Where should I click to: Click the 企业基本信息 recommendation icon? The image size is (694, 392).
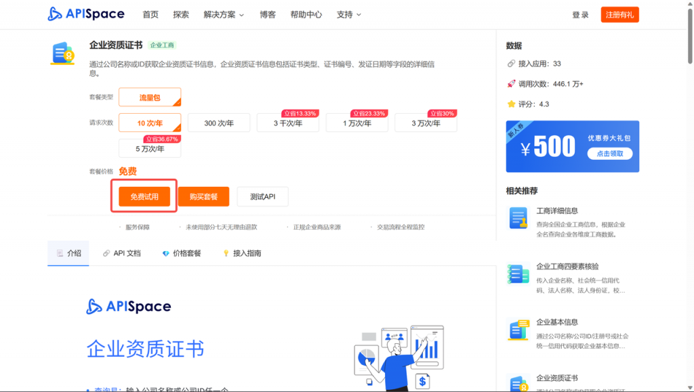click(518, 330)
